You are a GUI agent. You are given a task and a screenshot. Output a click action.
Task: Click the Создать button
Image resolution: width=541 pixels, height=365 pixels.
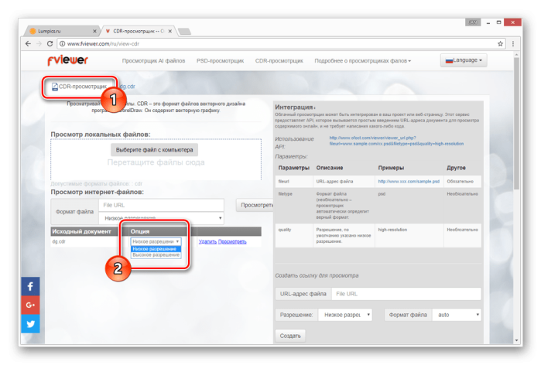(x=290, y=336)
